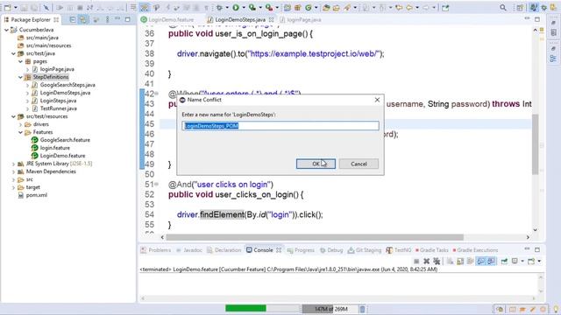Image resolution: width=561 pixels, height=315 pixels.
Task: Minimize the Console view panel
Action: (x=527, y=248)
